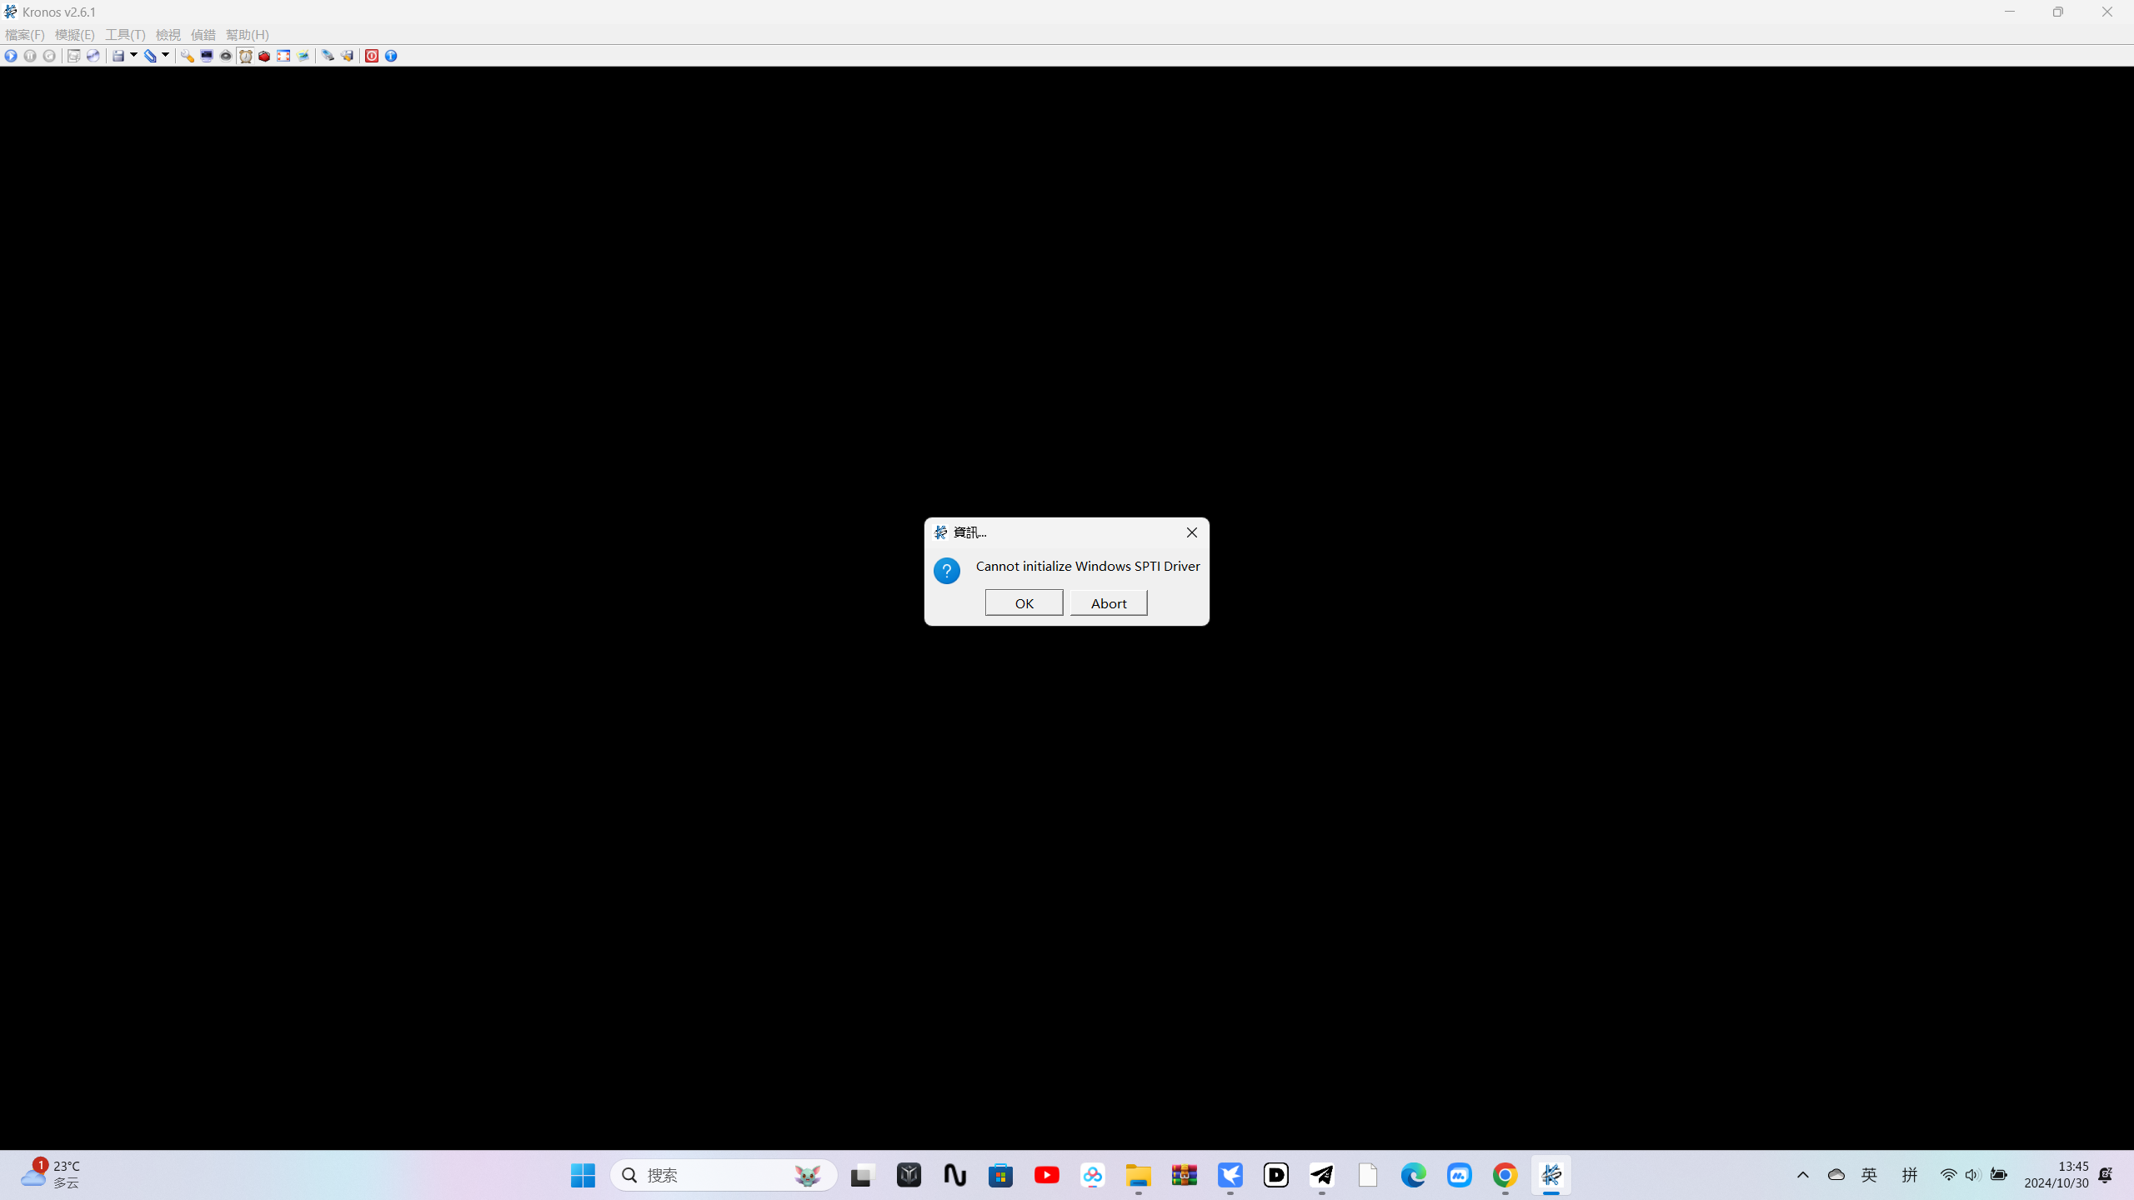
Task: Open Wi-Fi network tray icon
Action: (x=1948, y=1175)
